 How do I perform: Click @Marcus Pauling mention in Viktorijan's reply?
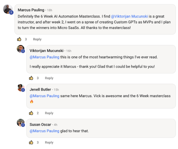(x=44, y=57)
